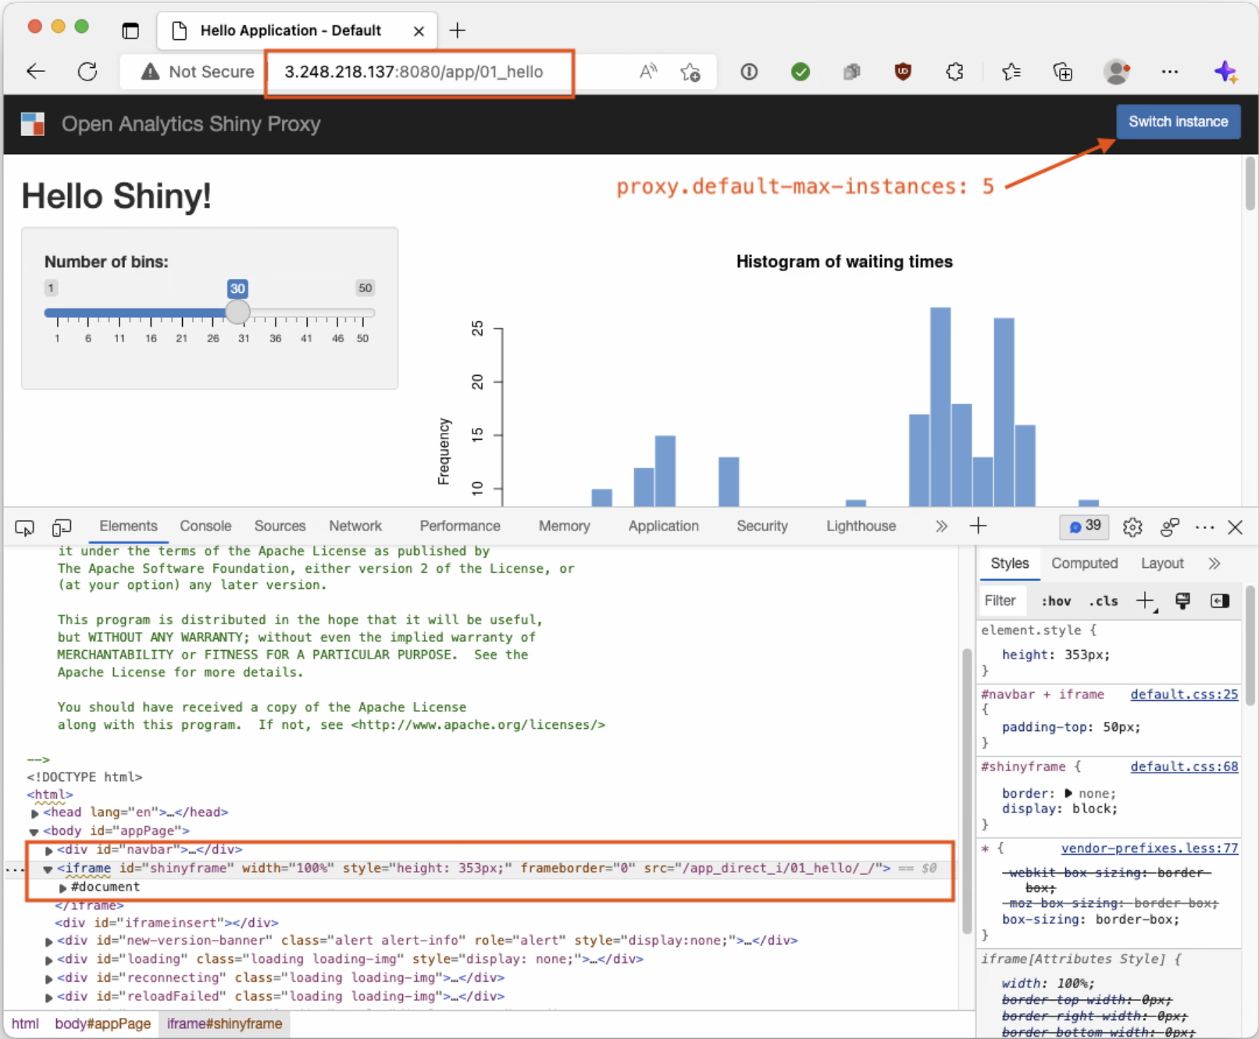
Task: Open the default.css:68 stylesheet link
Action: [1183, 766]
